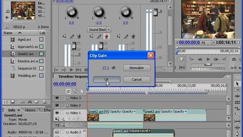The height and width of the screenshot is (137, 243).
Task: Switch project panel to list view
Action: [x=6, y=102]
